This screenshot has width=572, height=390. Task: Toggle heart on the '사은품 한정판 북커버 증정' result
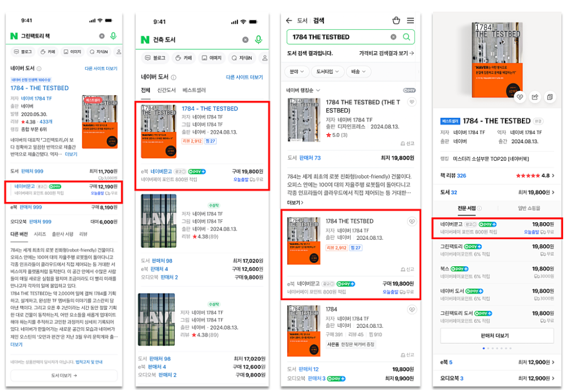[x=412, y=310]
